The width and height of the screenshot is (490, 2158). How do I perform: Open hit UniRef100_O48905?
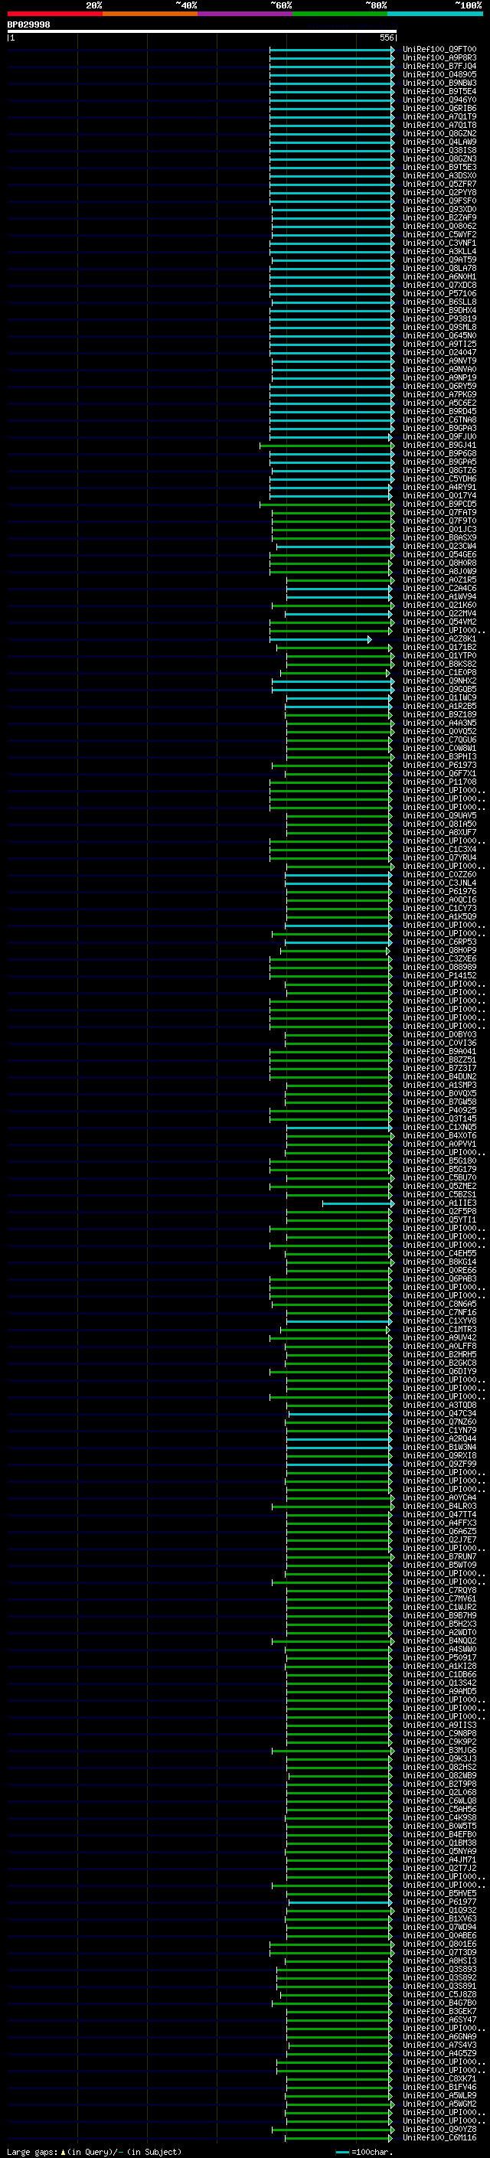[x=439, y=74]
